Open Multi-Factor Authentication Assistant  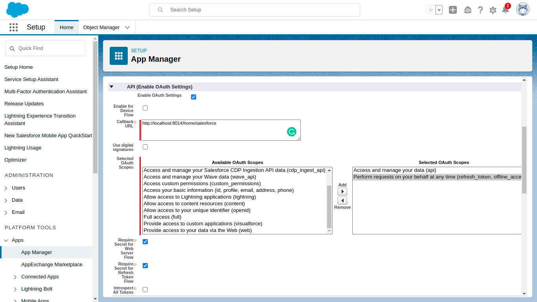pyautogui.click(x=46, y=92)
